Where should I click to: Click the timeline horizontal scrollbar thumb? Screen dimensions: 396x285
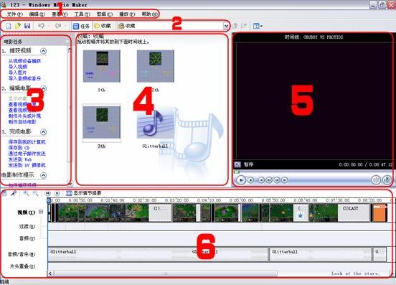pos(166,274)
